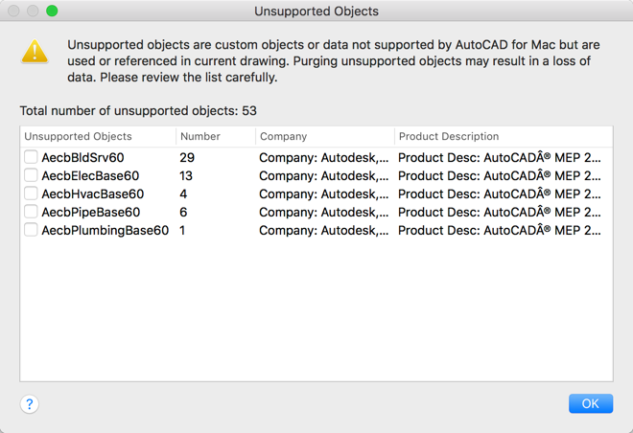
Task: Close the Unsupported Objects dialog window
Action: click(x=14, y=11)
